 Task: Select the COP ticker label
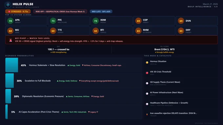pos(145,20)
